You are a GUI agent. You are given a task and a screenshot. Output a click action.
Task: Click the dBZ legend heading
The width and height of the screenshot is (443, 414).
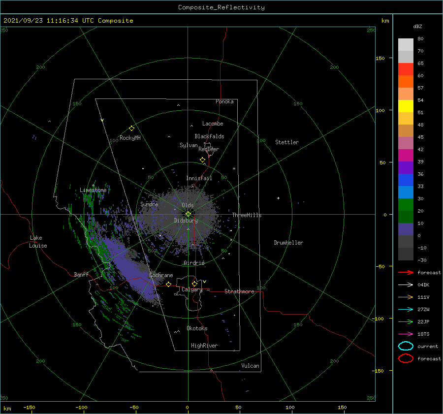pyautogui.click(x=417, y=26)
